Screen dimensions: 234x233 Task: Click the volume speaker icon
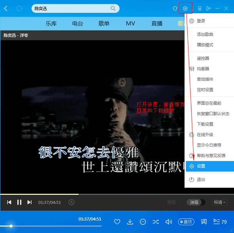169,222
